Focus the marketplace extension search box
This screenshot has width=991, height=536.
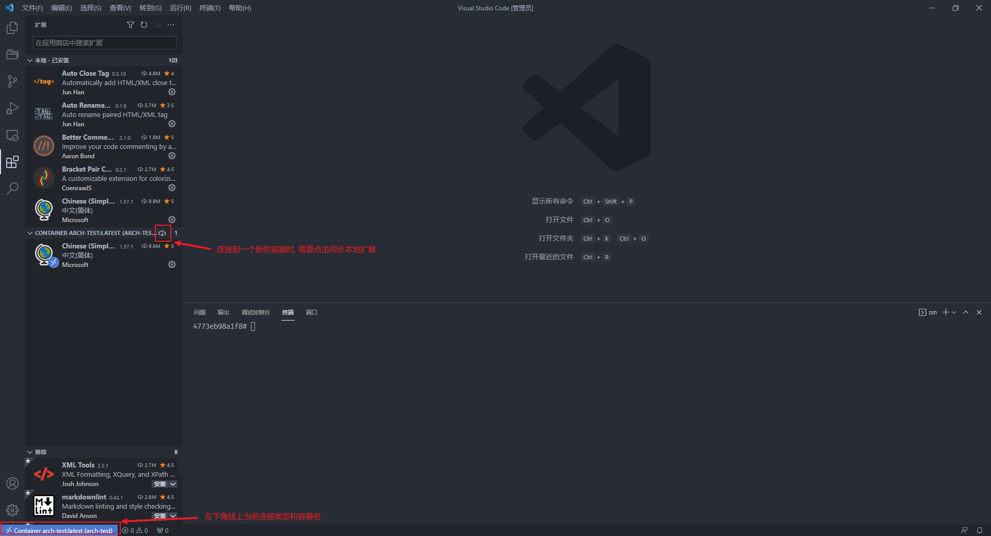tap(105, 43)
